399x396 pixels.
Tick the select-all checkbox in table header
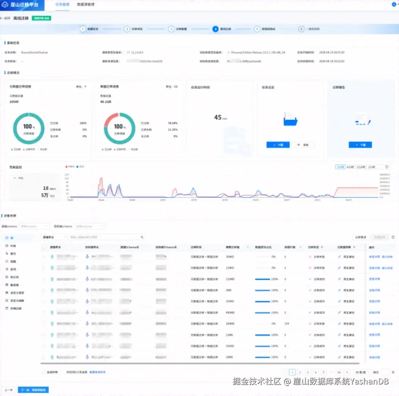44,247
